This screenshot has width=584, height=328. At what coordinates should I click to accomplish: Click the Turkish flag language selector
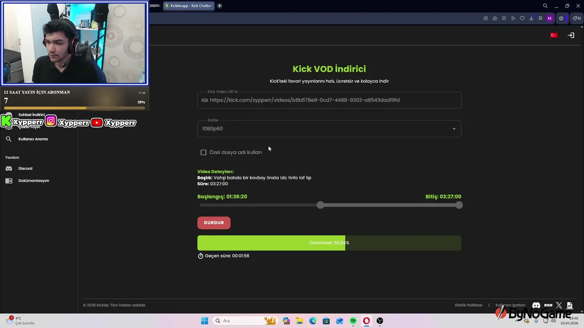pos(554,35)
